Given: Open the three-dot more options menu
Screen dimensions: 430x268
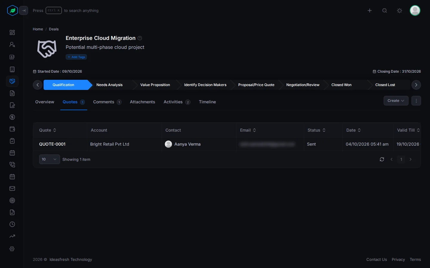Looking at the screenshot, I should (416, 101).
